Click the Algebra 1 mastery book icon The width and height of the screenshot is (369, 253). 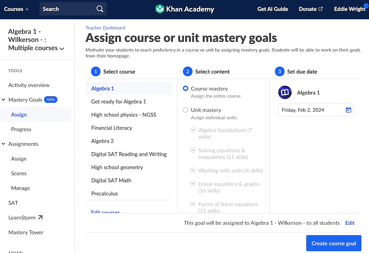point(285,92)
